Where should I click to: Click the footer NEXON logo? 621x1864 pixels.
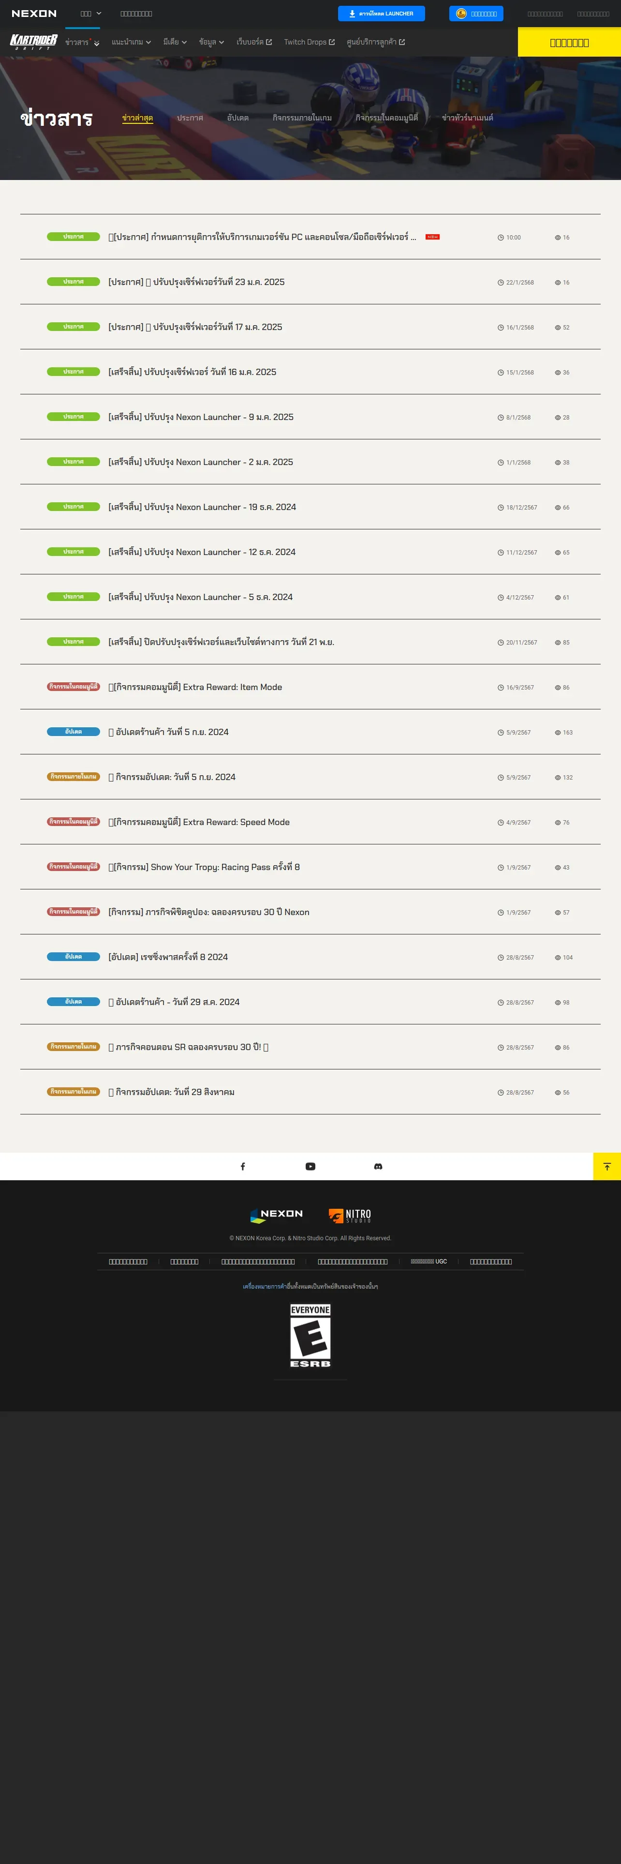[x=277, y=1216]
